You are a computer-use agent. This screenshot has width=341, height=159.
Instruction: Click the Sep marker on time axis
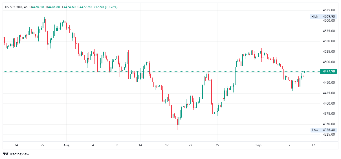tap(259, 145)
